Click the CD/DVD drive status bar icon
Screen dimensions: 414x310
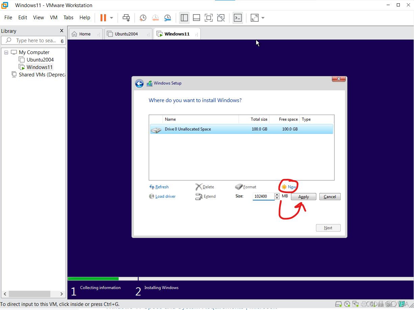[347, 304]
